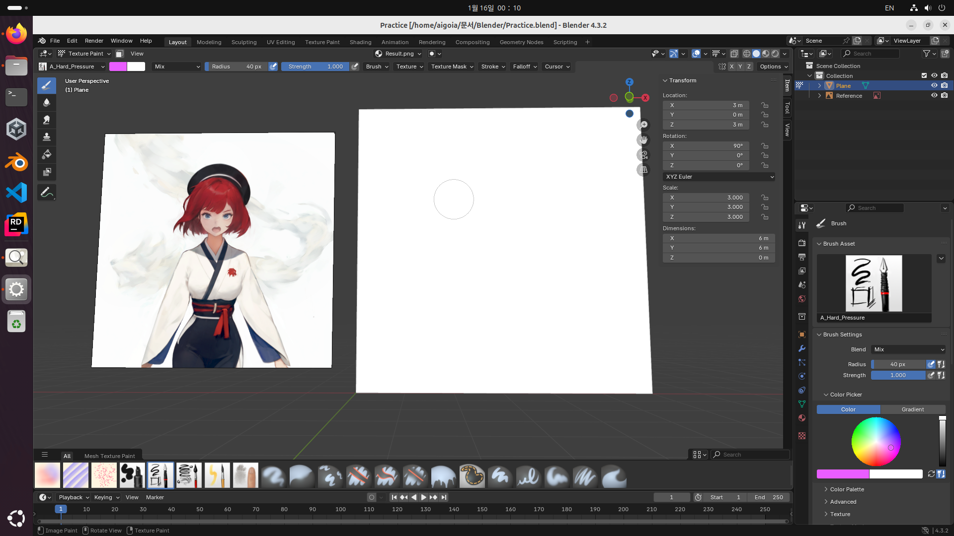Click the color wheel picker

[876, 442]
